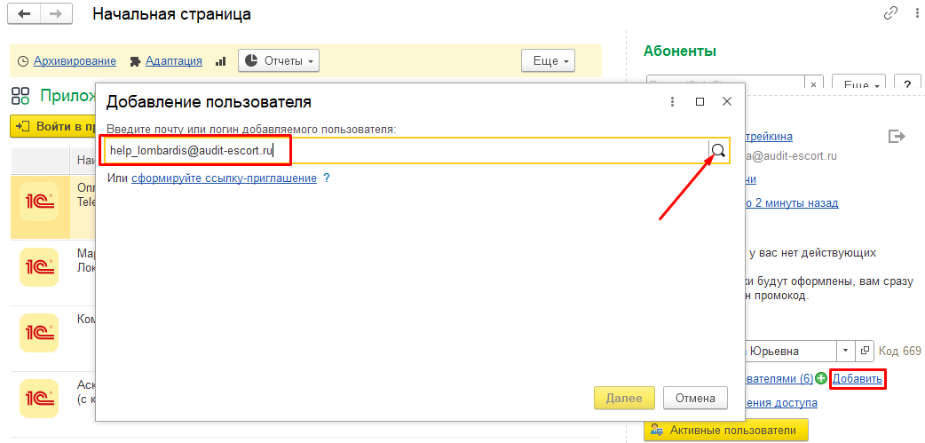Viewport: 925px width, 443px height.
Task: Click the bar chart icon near Отчеты
Action: click(x=221, y=61)
